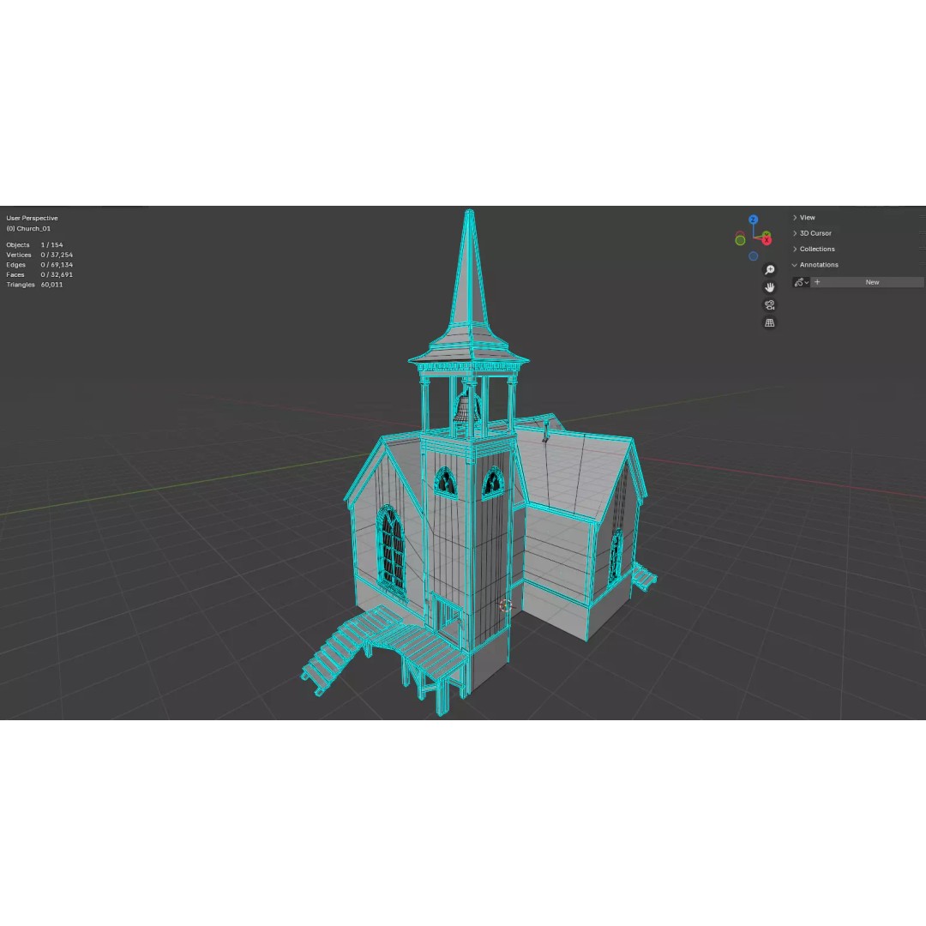Click the plus button next to New
This screenshot has height=926, width=926.
pyautogui.click(x=817, y=282)
